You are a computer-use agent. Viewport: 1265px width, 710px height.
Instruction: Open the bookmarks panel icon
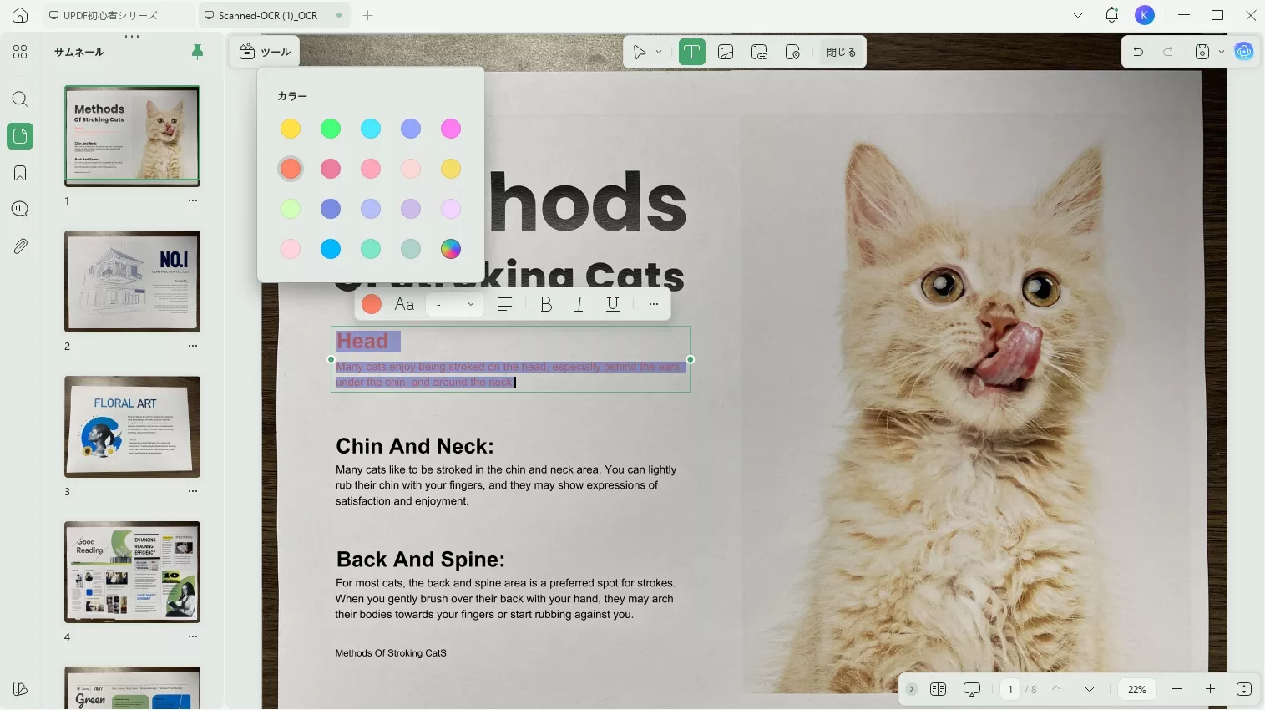coord(20,173)
